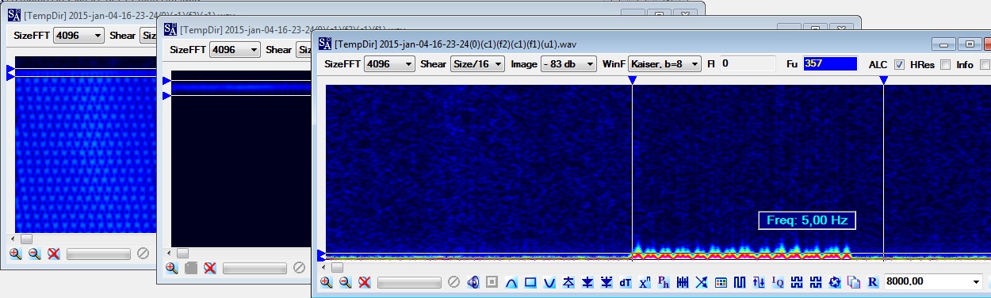Click the Fl frequency input field
Viewport: 991px width, 298px height.
tap(747, 64)
